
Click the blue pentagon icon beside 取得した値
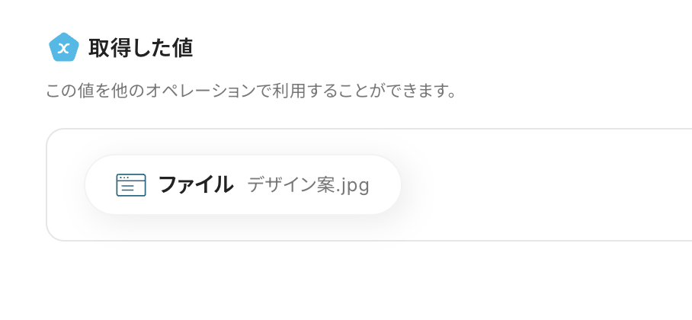[64, 48]
